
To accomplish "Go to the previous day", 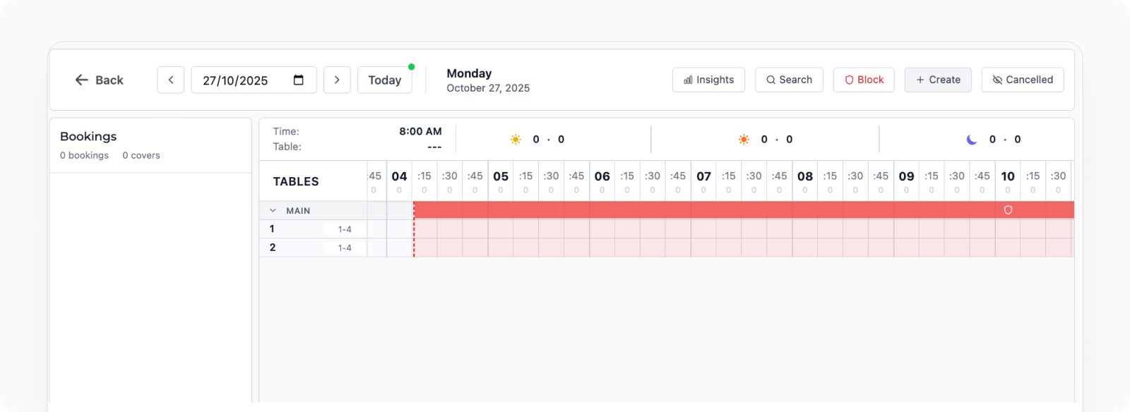I will [x=171, y=80].
